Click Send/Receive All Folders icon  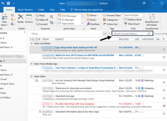click(152, 17)
